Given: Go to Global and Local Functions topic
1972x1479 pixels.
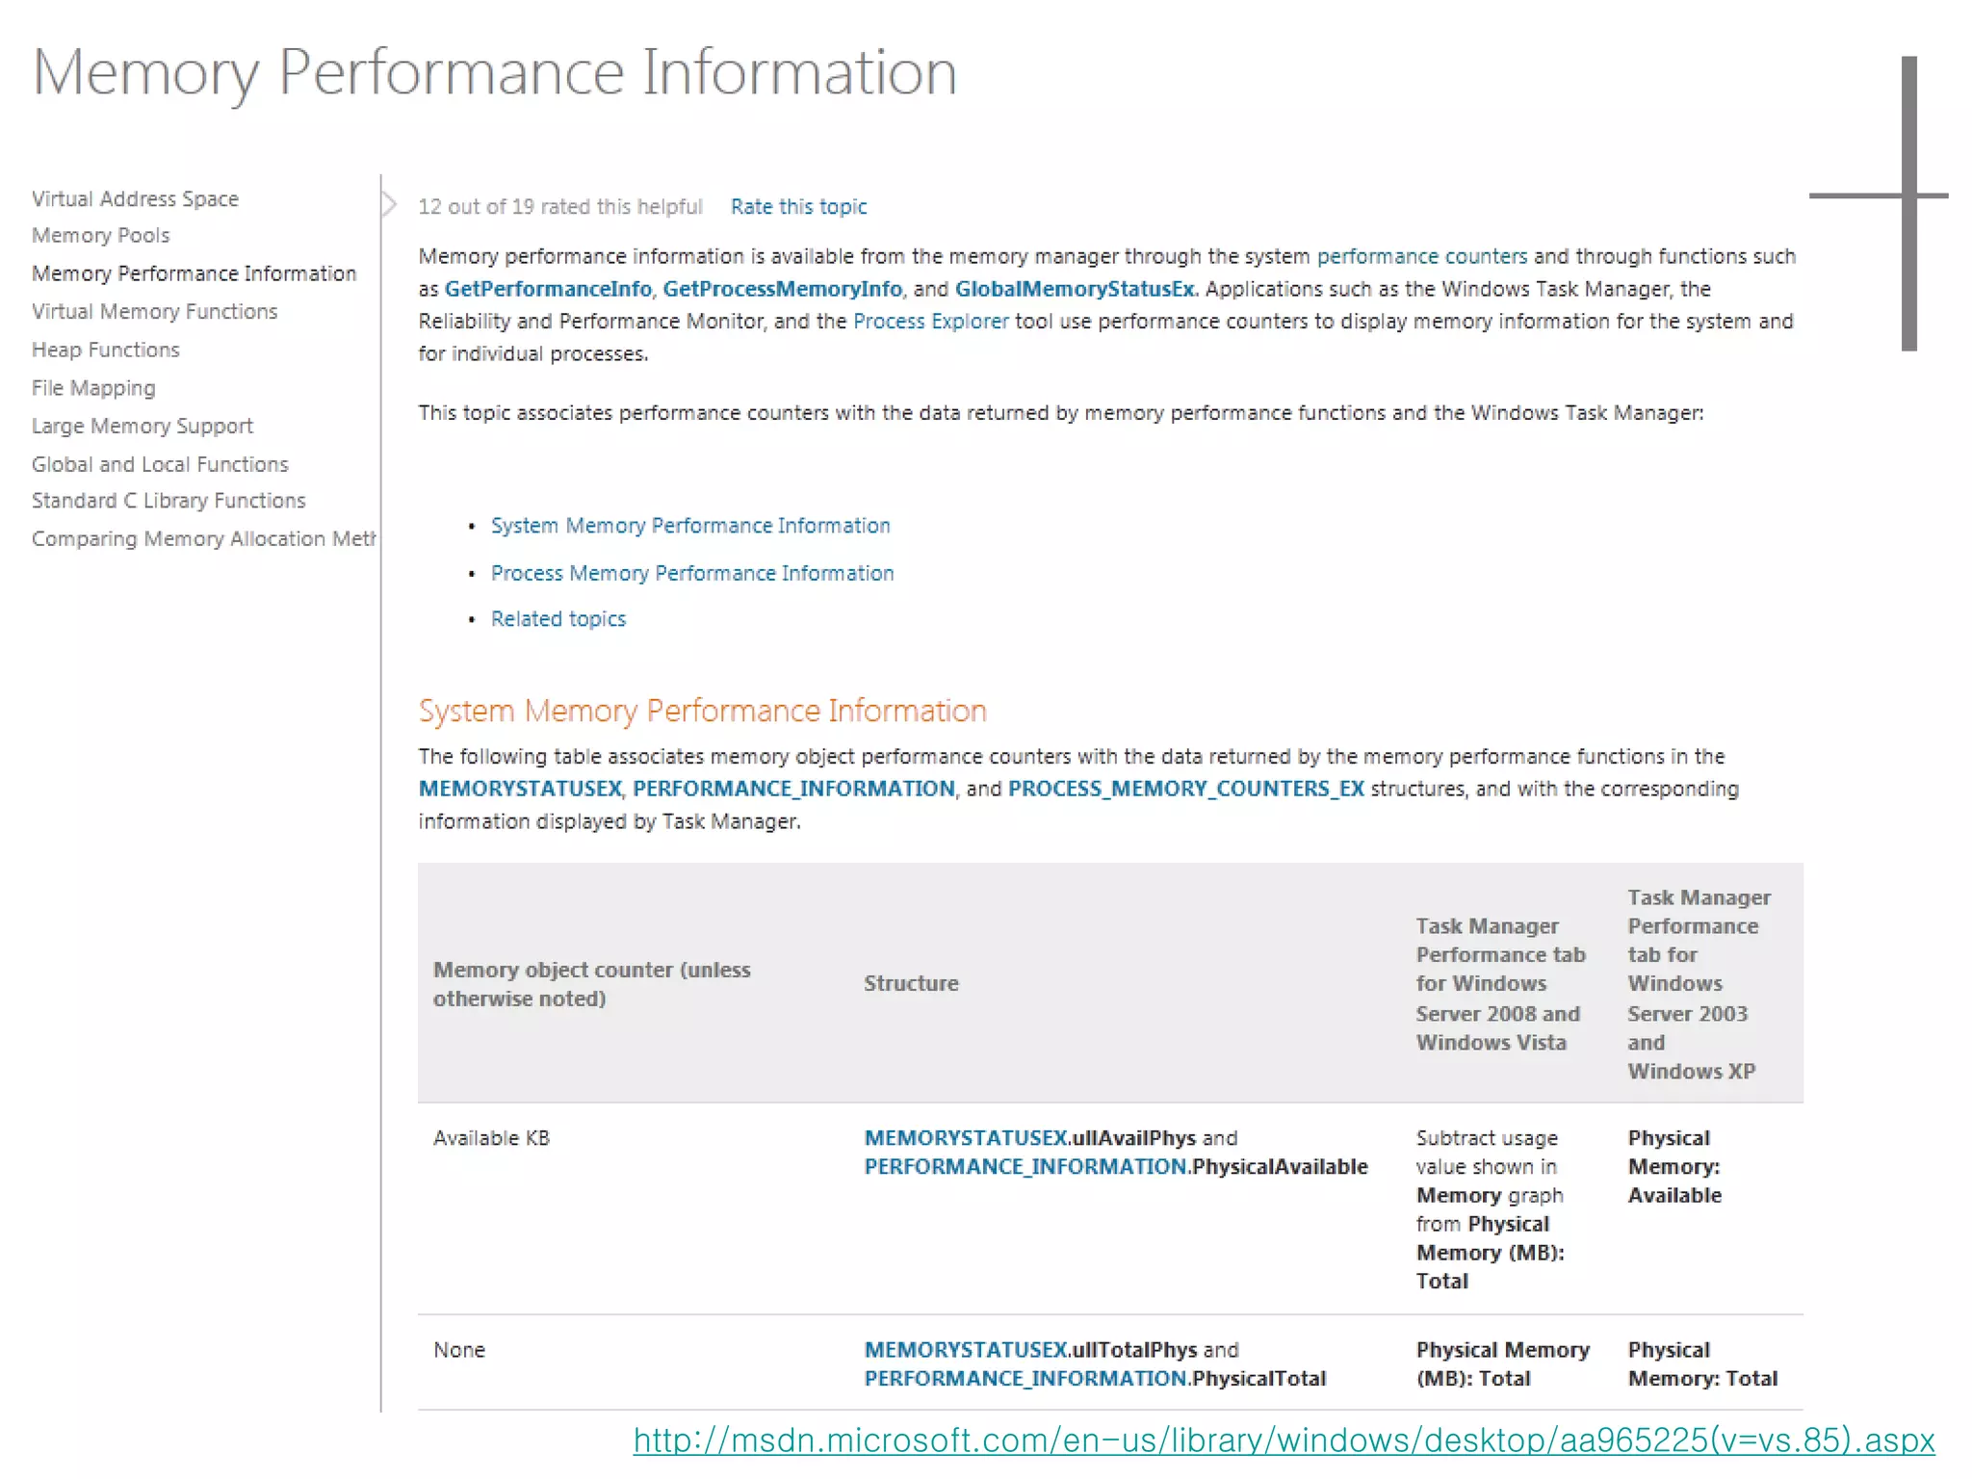Looking at the screenshot, I should [x=160, y=464].
